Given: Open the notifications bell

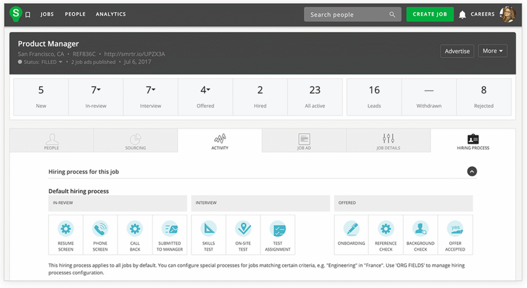Looking at the screenshot, I should point(463,14).
